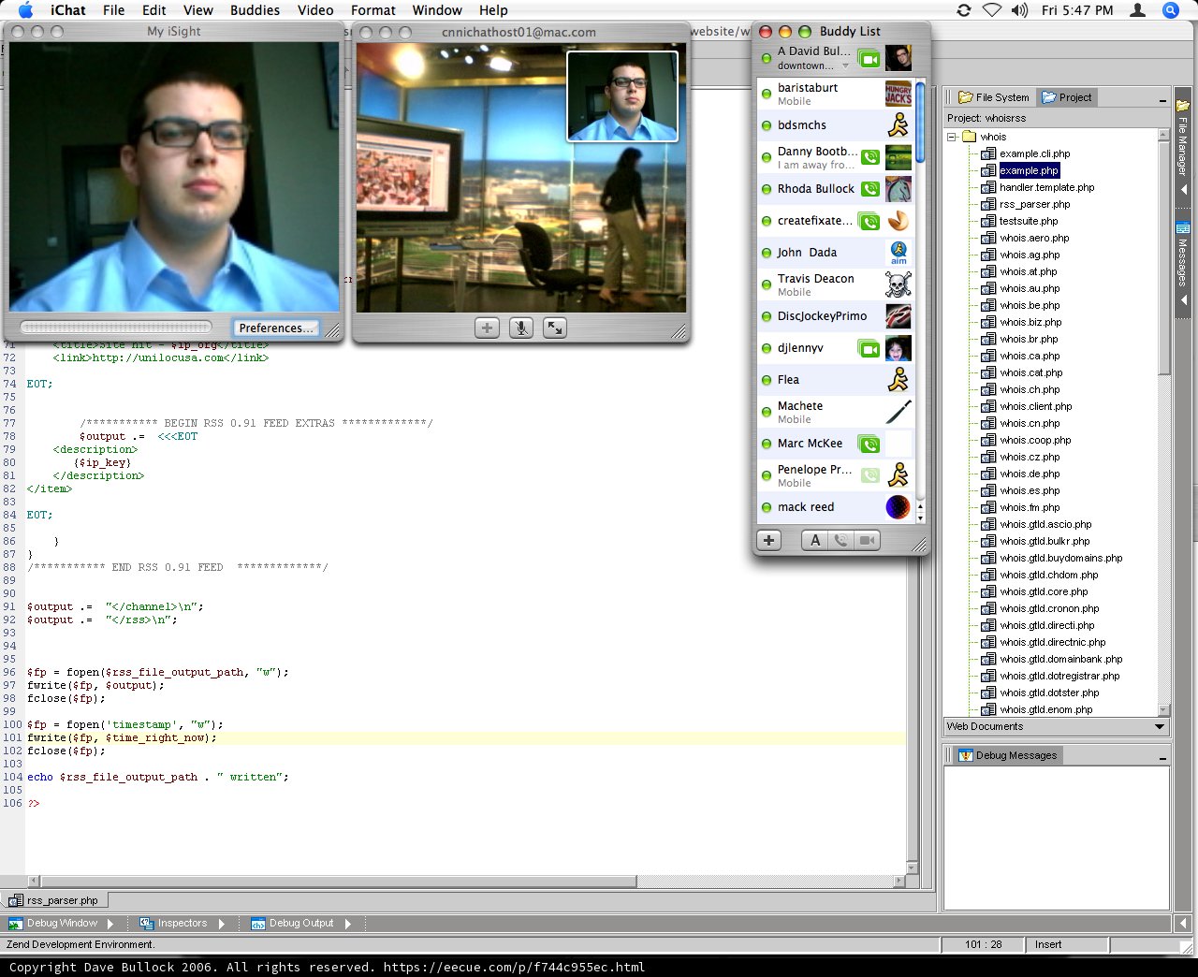Viewport: 1198px width, 977px height.
Task: Open the iChat menu
Action: tap(67, 10)
